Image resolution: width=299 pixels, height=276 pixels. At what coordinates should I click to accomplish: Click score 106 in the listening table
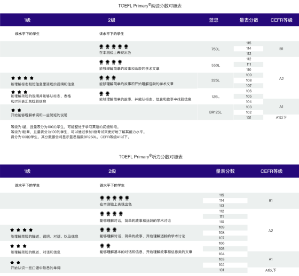click(221, 244)
